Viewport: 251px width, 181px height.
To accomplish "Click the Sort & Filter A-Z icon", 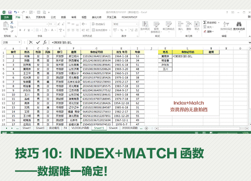I will pos(226,24).
